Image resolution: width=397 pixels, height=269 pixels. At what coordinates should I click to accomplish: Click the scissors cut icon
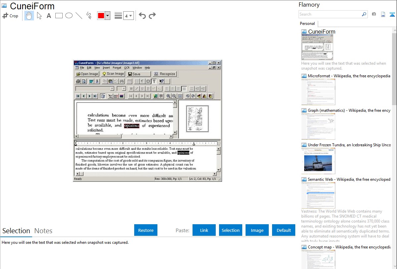coord(97,81)
